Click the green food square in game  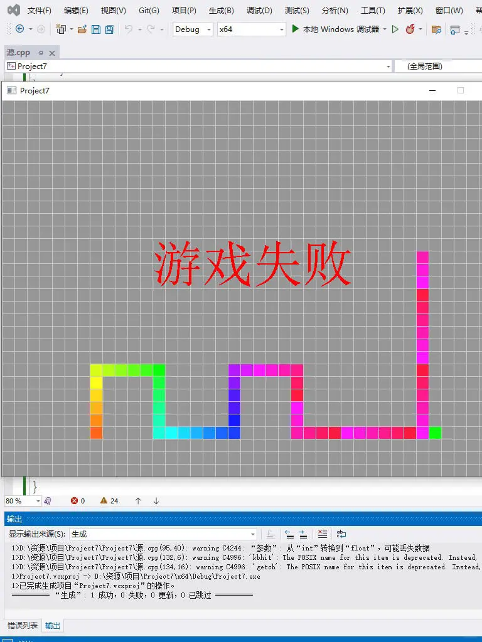[436, 433]
